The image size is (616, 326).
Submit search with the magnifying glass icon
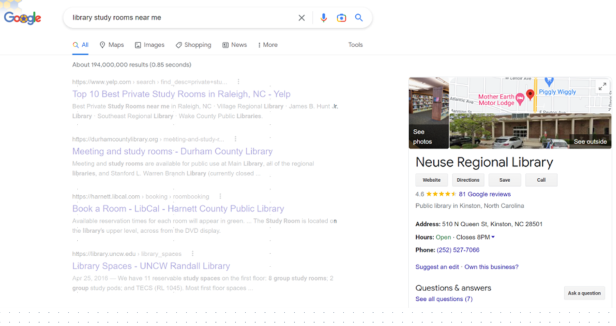(359, 18)
